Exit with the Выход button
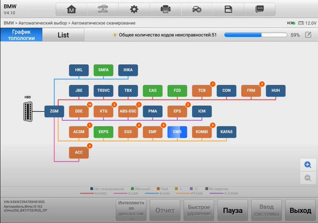 coord(300,210)
